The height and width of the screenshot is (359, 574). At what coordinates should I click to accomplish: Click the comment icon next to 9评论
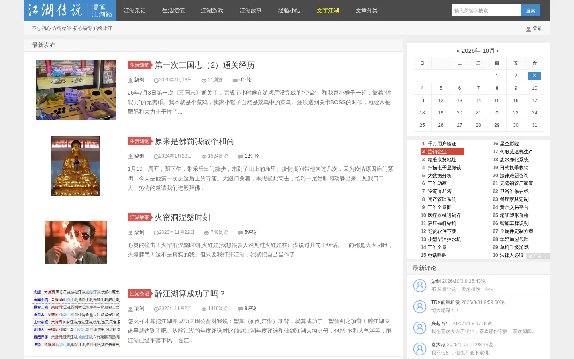click(x=240, y=309)
